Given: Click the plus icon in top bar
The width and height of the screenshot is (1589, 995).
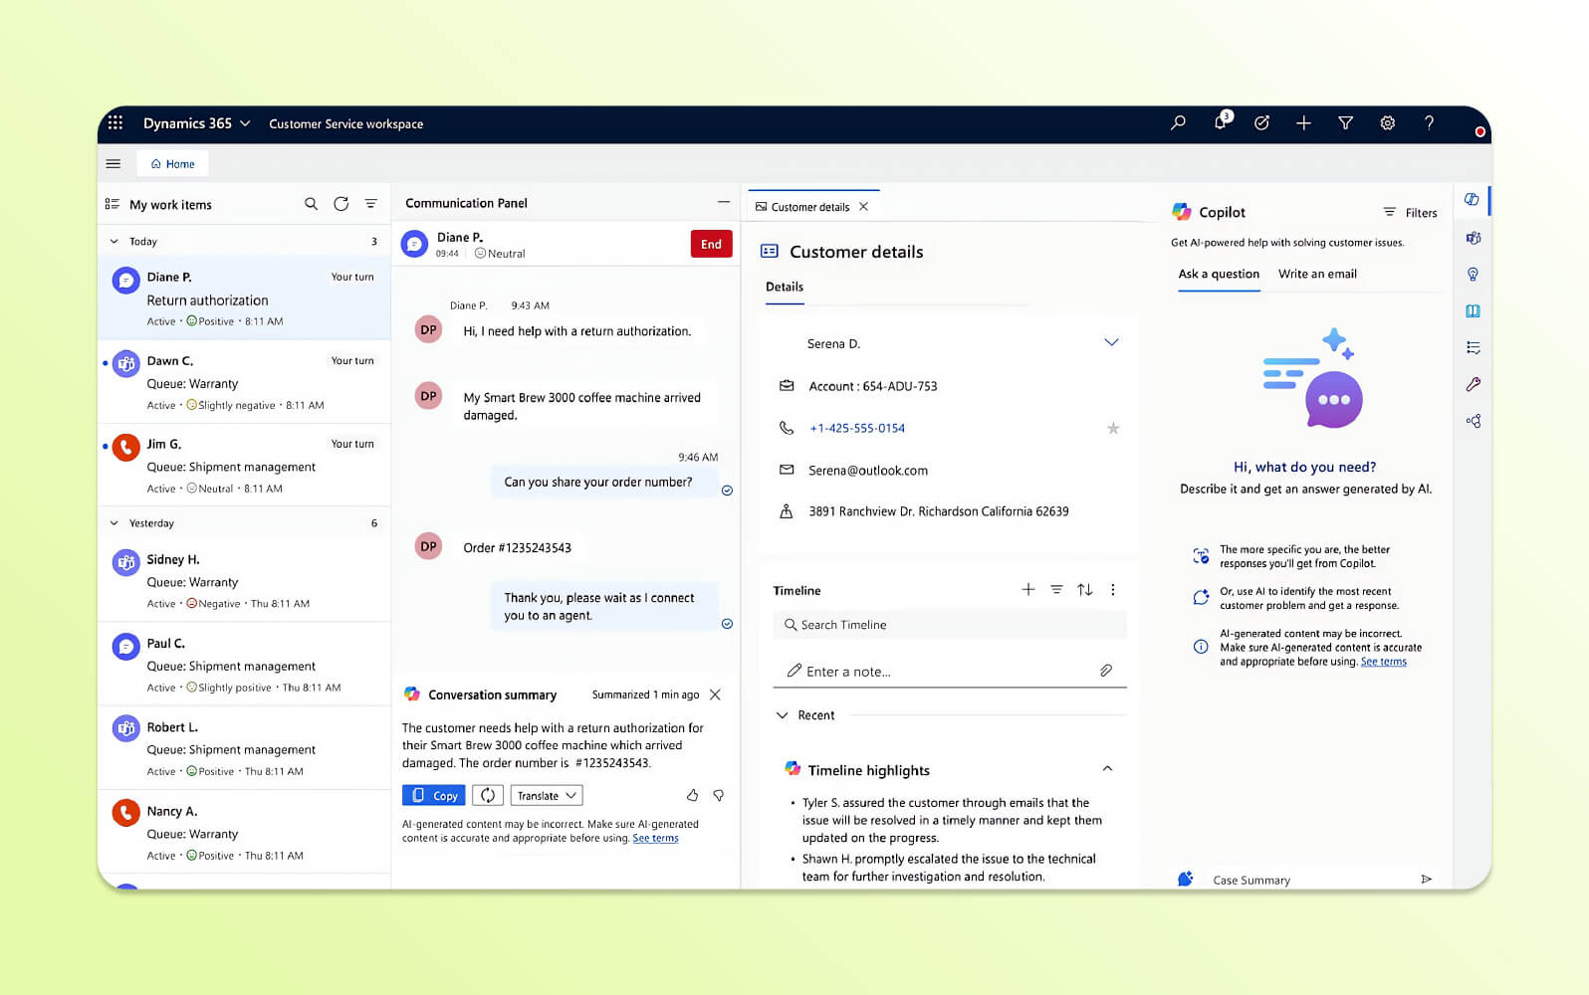Looking at the screenshot, I should click(1303, 123).
